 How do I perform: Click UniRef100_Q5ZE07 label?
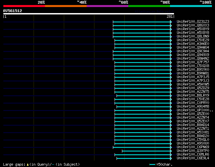(x=193, y=121)
